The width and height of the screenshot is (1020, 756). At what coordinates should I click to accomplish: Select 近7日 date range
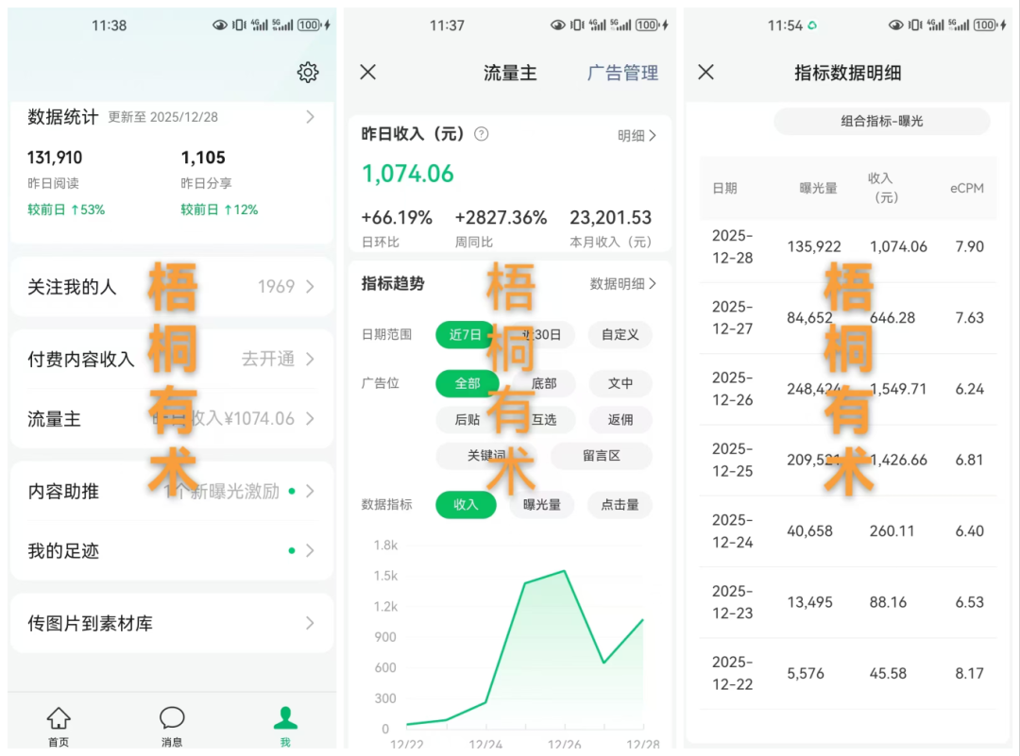465,335
